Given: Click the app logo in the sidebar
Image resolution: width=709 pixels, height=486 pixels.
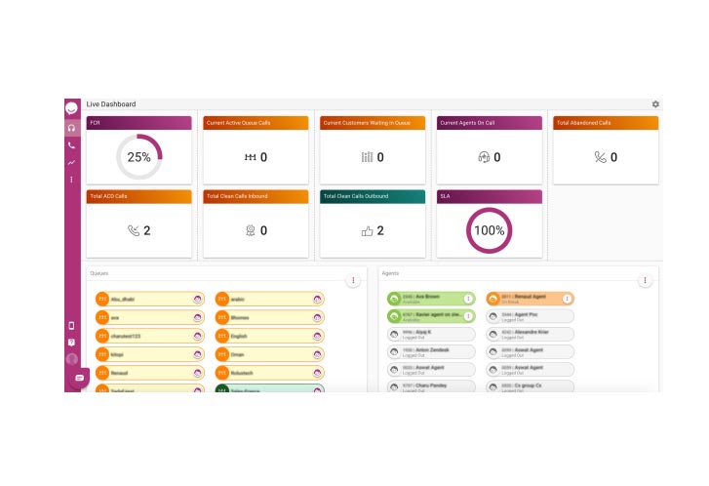Looking at the screenshot, I should point(71,108).
